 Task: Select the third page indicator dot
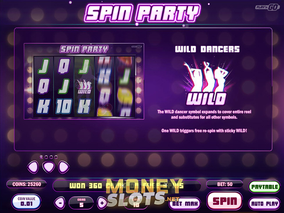coord(51,157)
